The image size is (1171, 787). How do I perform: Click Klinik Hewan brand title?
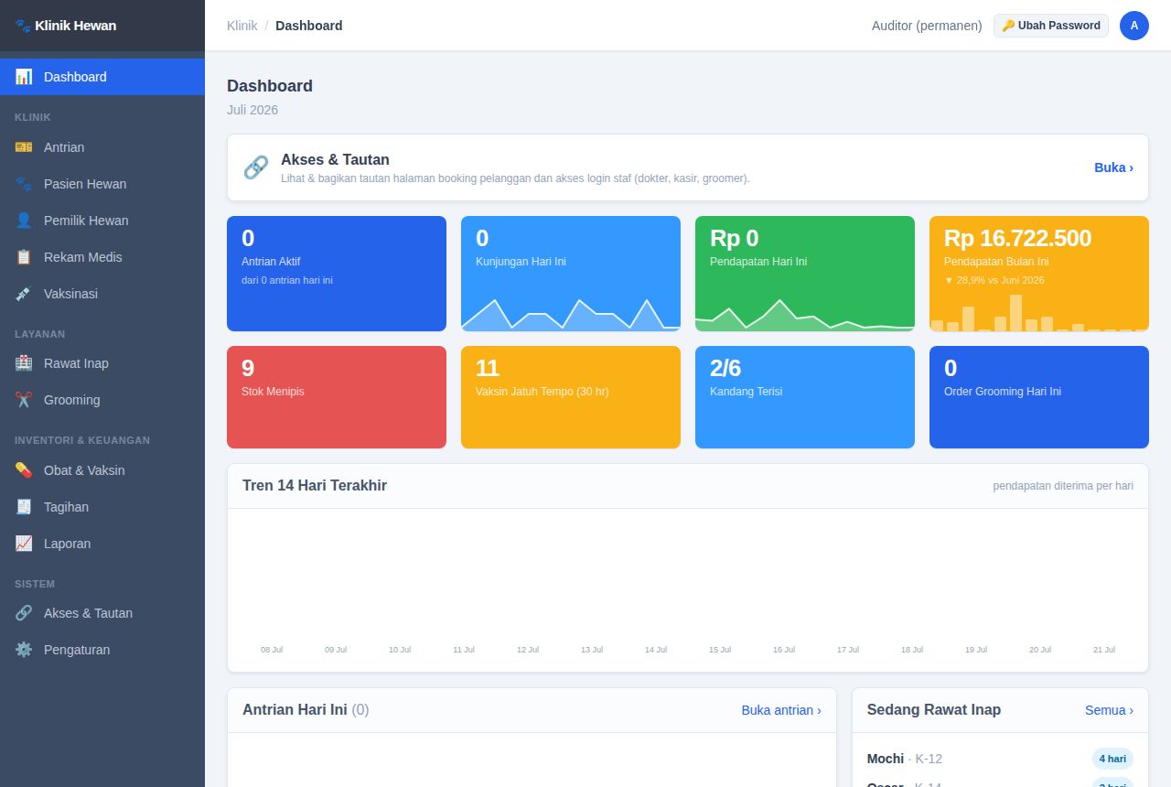pyautogui.click(x=76, y=26)
